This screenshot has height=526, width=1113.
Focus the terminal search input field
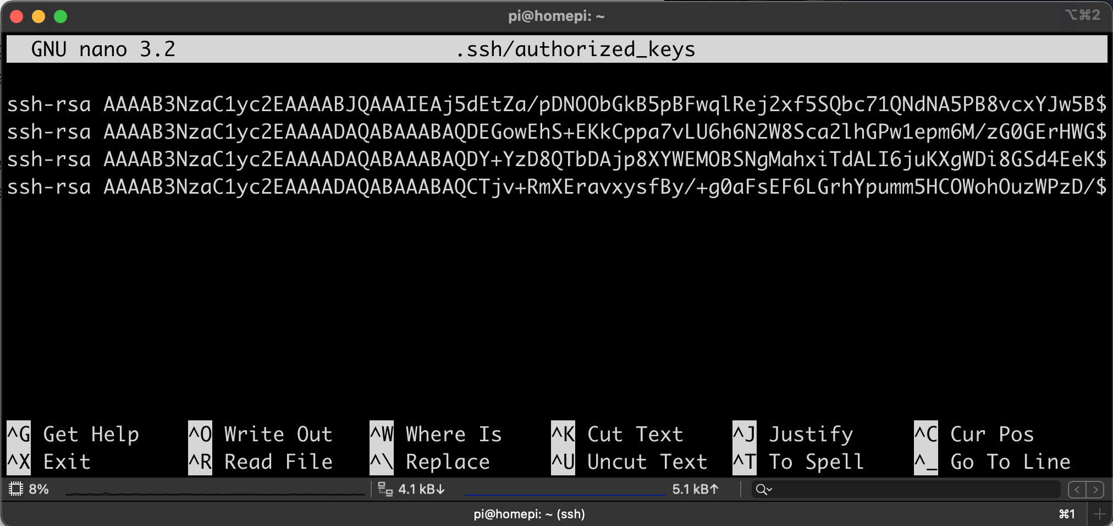tap(913, 489)
